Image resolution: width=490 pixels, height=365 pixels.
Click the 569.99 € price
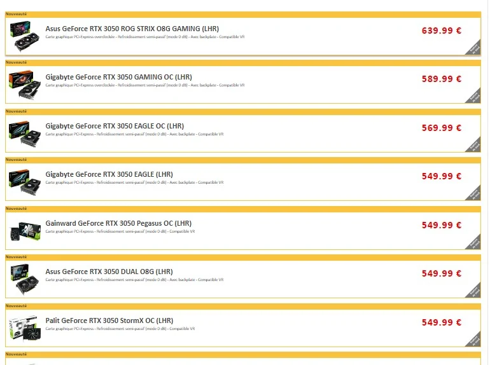click(441, 128)
